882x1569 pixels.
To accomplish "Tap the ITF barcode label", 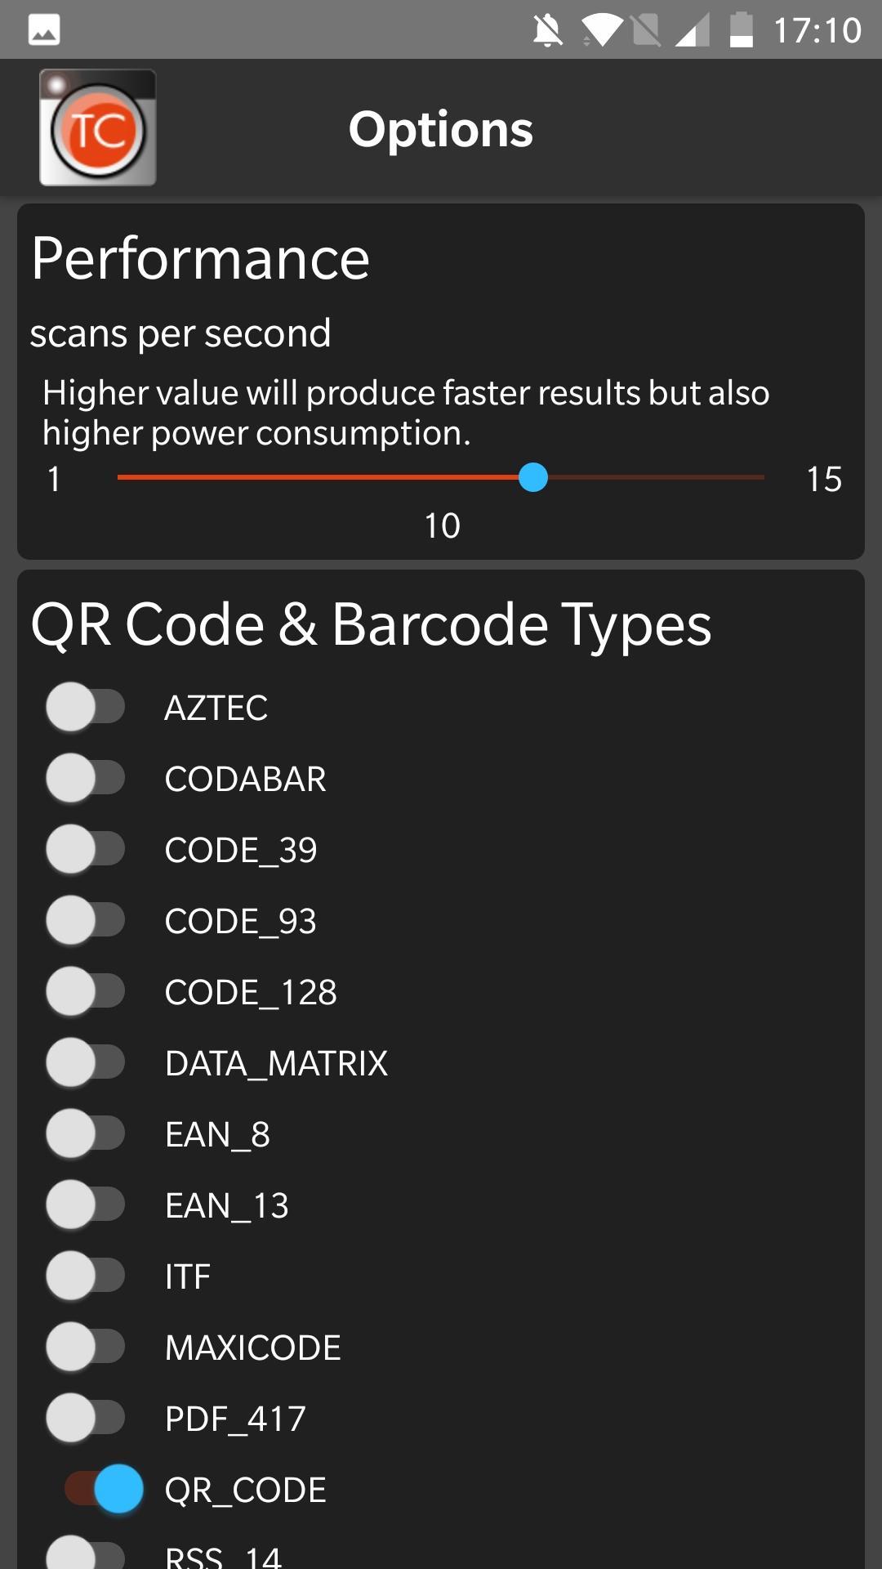I will [x=188, y=1276].
